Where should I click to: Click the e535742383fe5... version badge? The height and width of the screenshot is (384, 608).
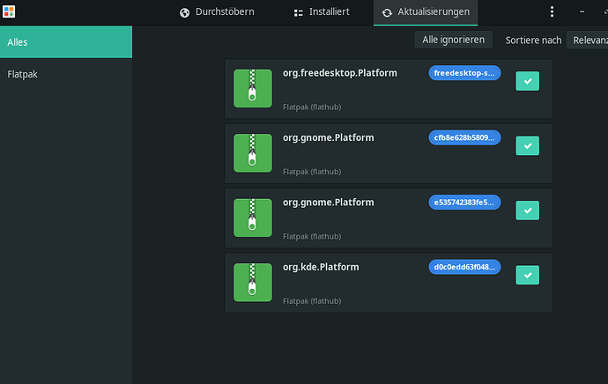coord(464,203)
